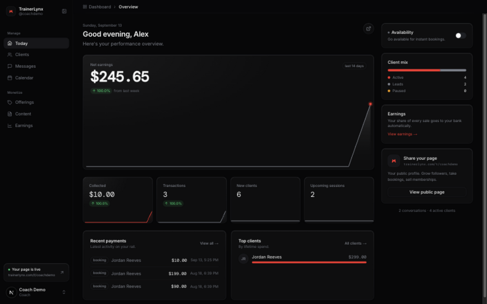The image size is (487, 304).
Task: Click the Earnings chart icon in sidebar
Action: [10, 125]
